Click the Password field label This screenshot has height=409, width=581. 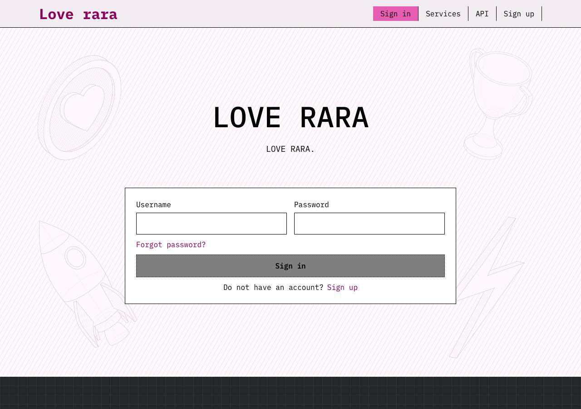[311, 204]
